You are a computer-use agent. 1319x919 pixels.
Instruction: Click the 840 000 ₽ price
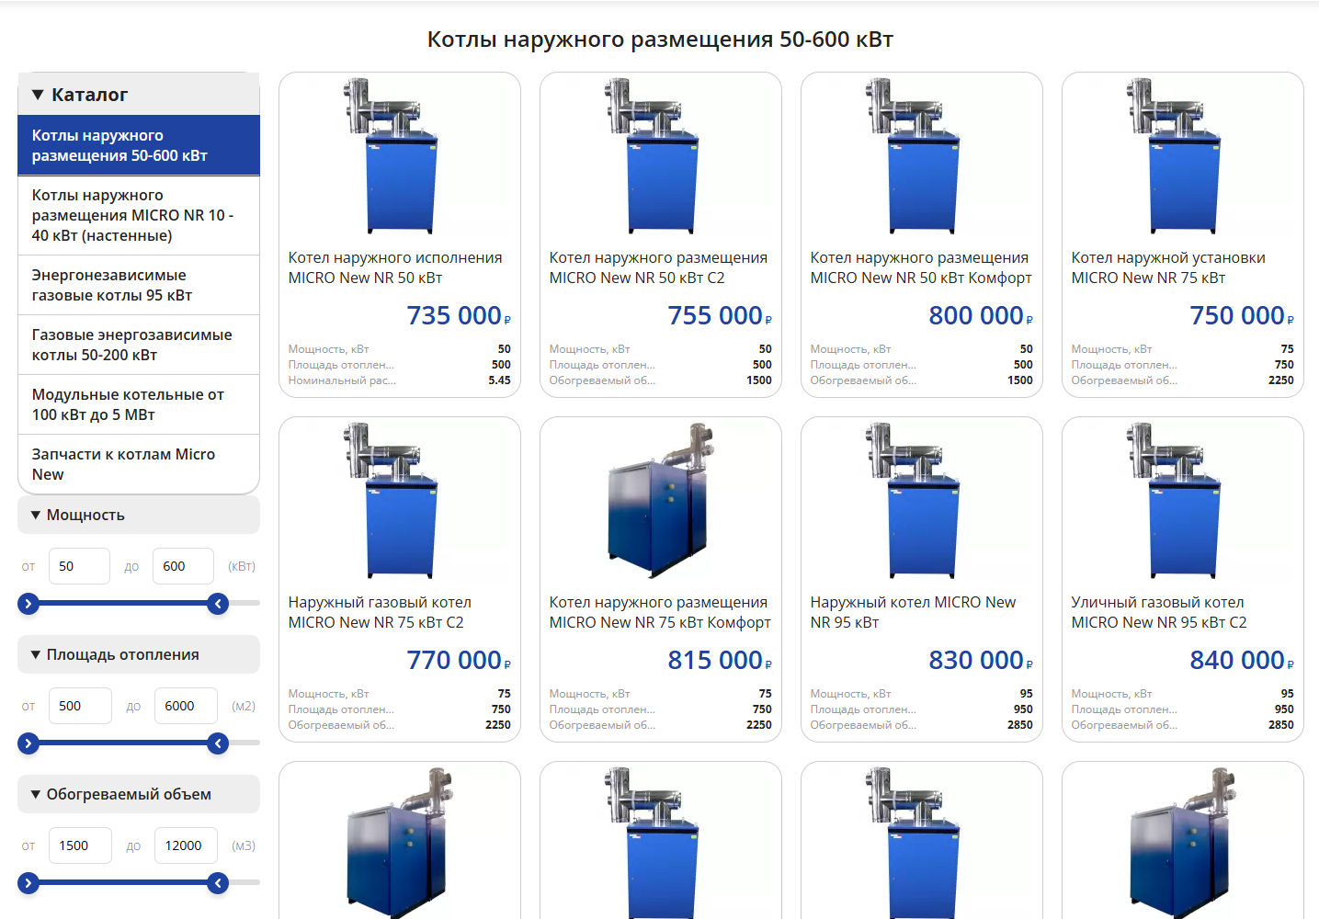[x=1242, y=660]
